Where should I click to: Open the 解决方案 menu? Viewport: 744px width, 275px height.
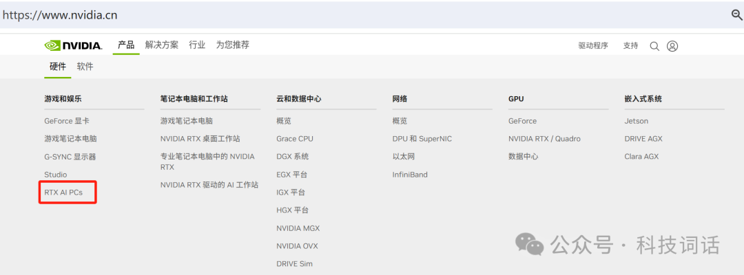click(162, 45)
